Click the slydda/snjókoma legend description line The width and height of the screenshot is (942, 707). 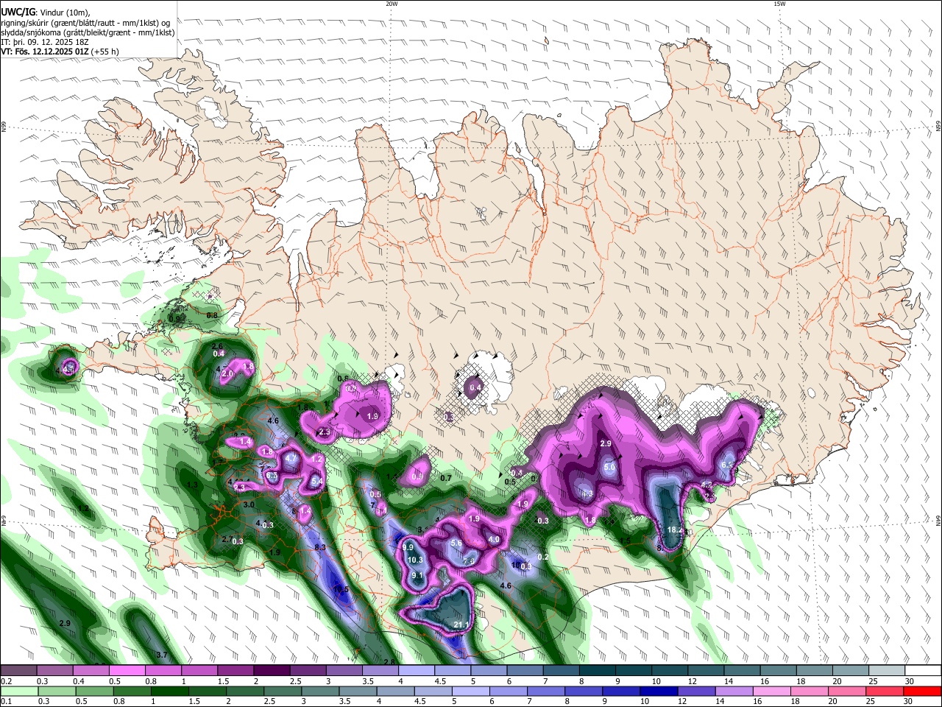point(88,32)
